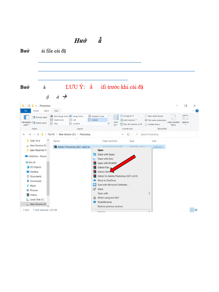This screenshot has height=292, width=219.
Task: Toggle the Details pane button
Action: coord(39,123)
